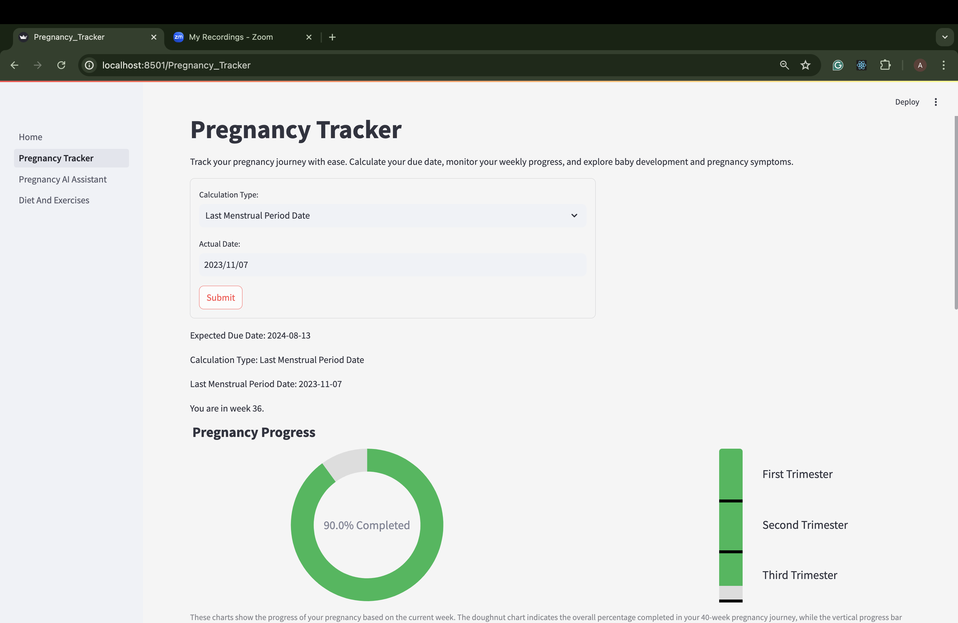Screen dimensions: 958x623
Task: Click the Actual Date input field
Action: pyautogui.click(x=392, y=265)
